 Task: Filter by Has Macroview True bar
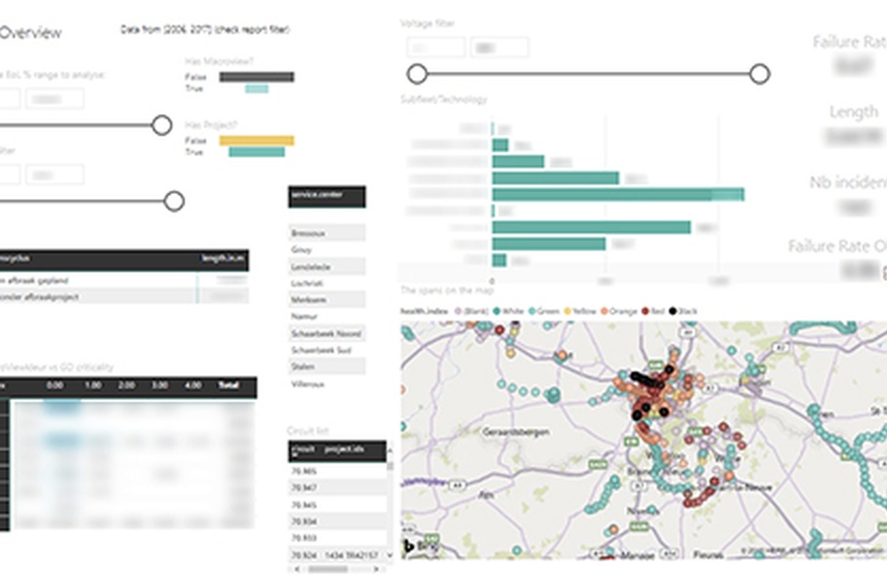tap(256, 89)
